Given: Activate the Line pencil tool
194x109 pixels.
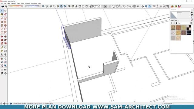Looking at the screenshot, I should (2, 18).
